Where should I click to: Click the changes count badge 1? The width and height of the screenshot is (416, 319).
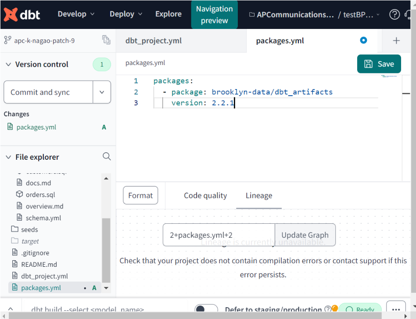tap(102, 65)
